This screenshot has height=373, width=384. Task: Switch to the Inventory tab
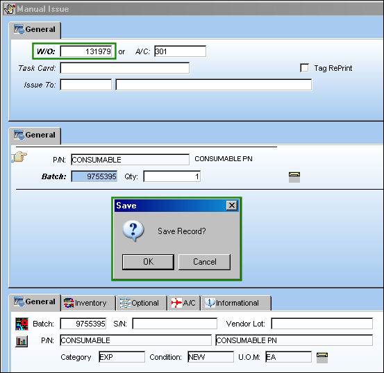(88, 304)
